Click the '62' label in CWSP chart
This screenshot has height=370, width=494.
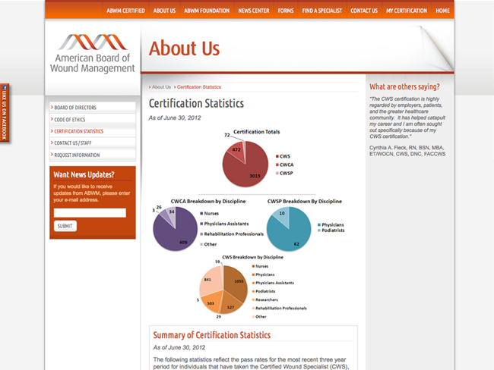296,244
